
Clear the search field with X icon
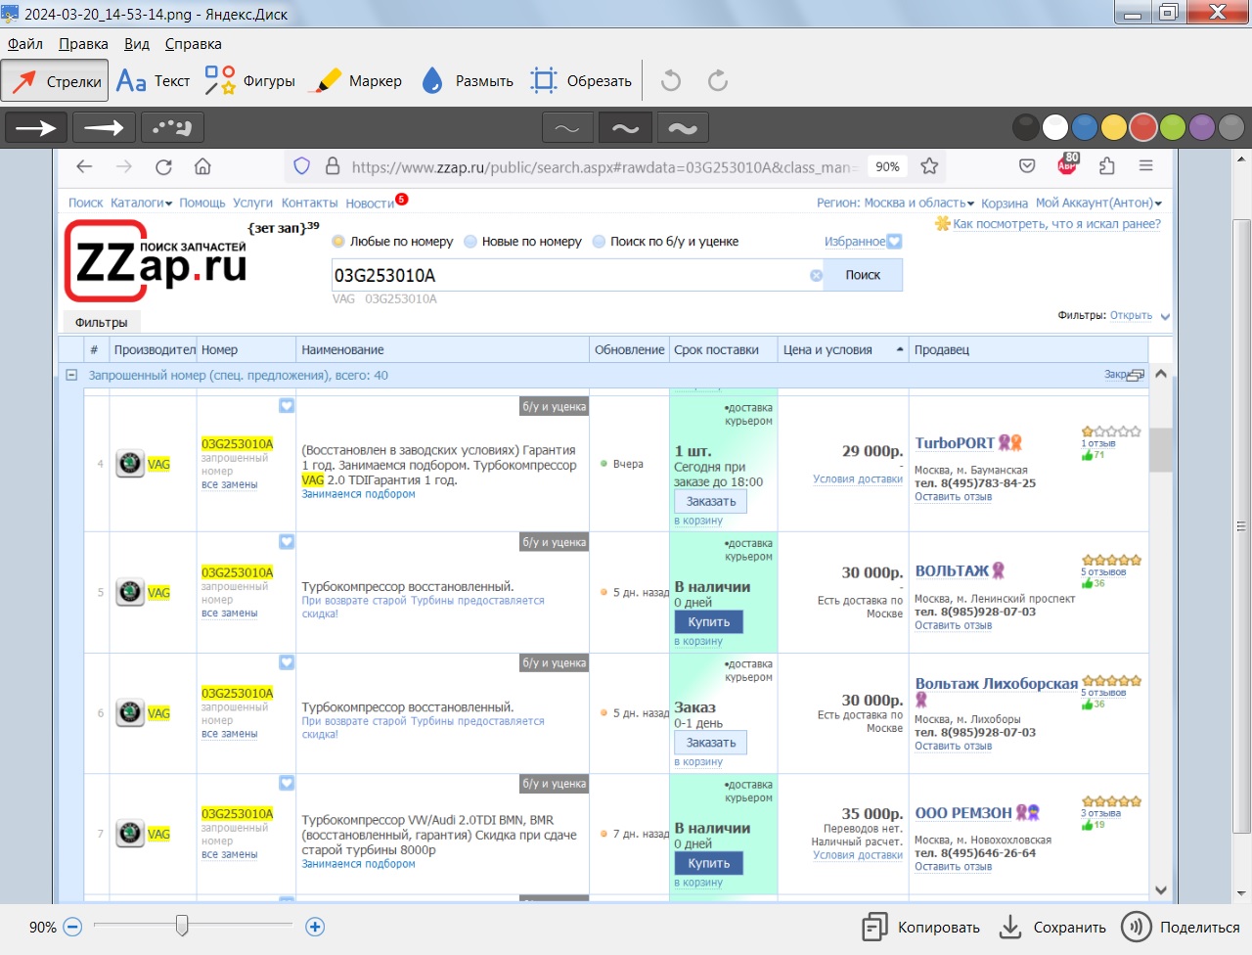coord(816,276)
